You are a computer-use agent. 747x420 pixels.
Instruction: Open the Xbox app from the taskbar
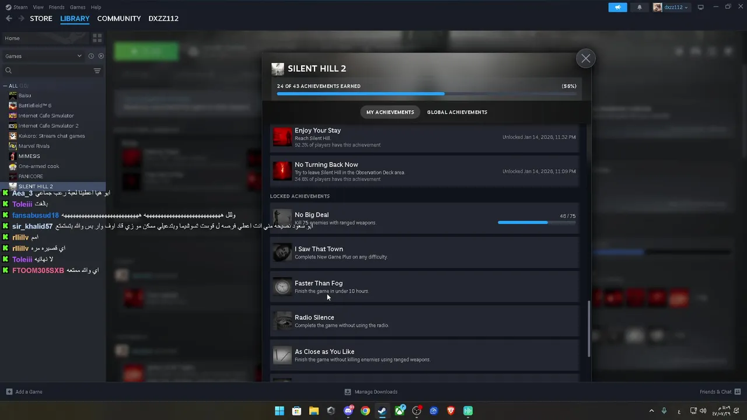click(400, 411)
